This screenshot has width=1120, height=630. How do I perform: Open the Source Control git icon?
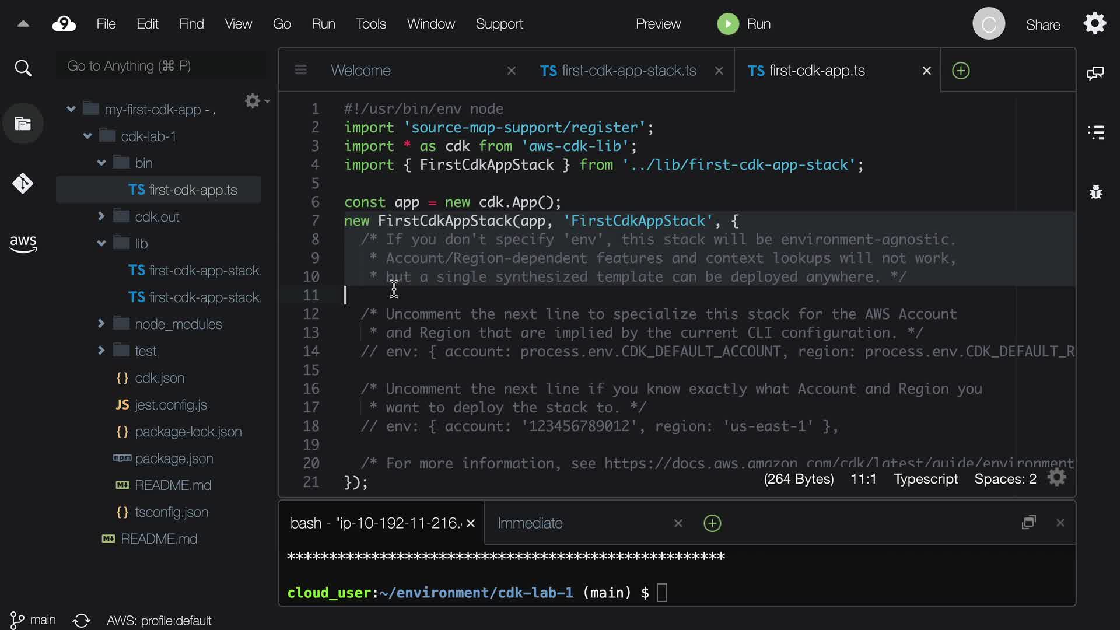(23, 184)
